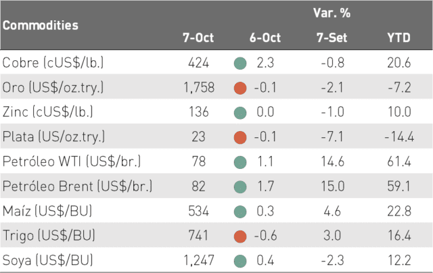Click the 7-Set column header
433x273 pixels.
pos(332,38)
